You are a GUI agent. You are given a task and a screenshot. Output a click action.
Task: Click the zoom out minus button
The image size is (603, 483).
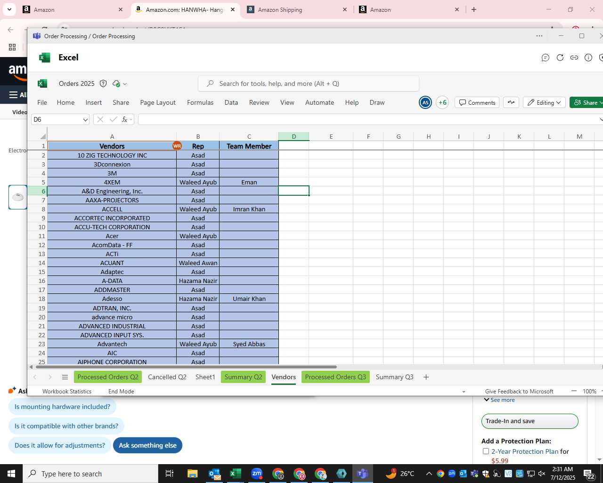coord(574,391)
